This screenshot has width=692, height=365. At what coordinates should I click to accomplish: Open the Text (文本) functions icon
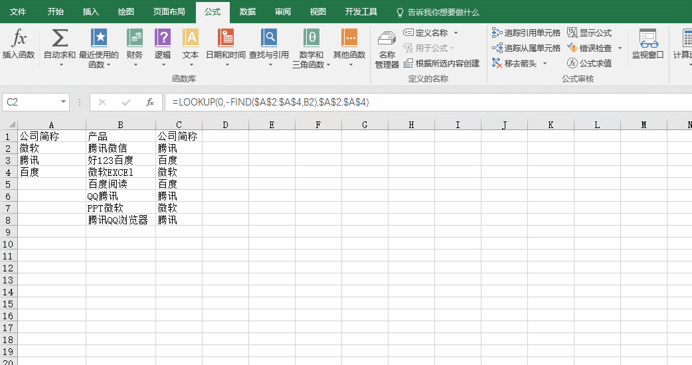(x=191, y=40)
